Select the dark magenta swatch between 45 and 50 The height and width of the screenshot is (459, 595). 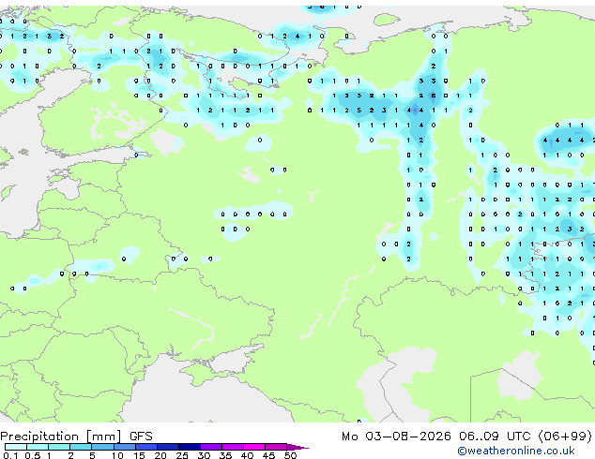click(276, 447)
